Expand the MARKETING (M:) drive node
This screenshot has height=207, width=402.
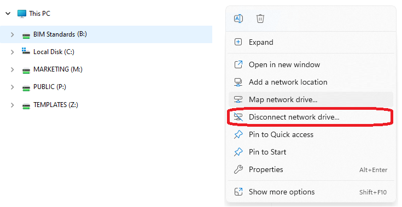coord(12,69)
